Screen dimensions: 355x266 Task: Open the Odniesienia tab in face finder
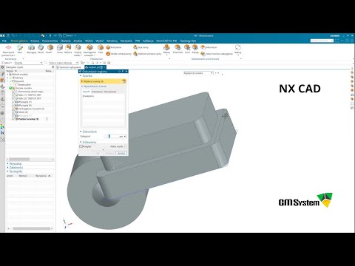110,92
